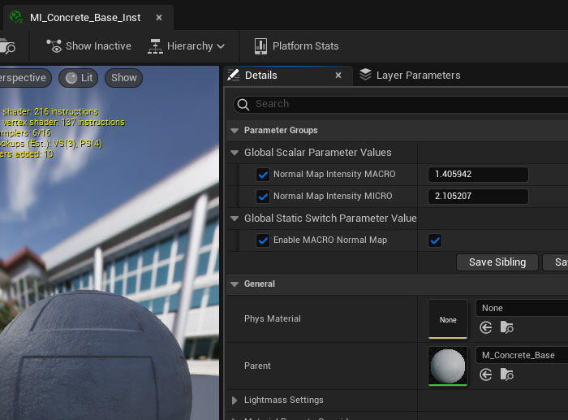Click the Platform Stats icon
The height and width of the screenshot is (420, 568).
pyautogui.click(x=260, y=46)
